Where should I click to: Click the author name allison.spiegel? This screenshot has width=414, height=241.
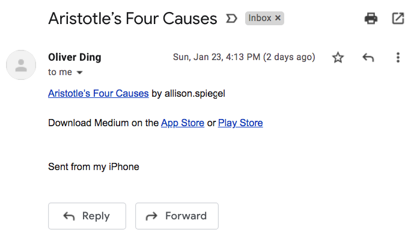pyautogui.click(x=195, y=93)
